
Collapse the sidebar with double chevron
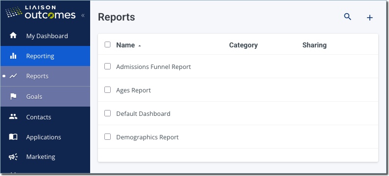83,15
